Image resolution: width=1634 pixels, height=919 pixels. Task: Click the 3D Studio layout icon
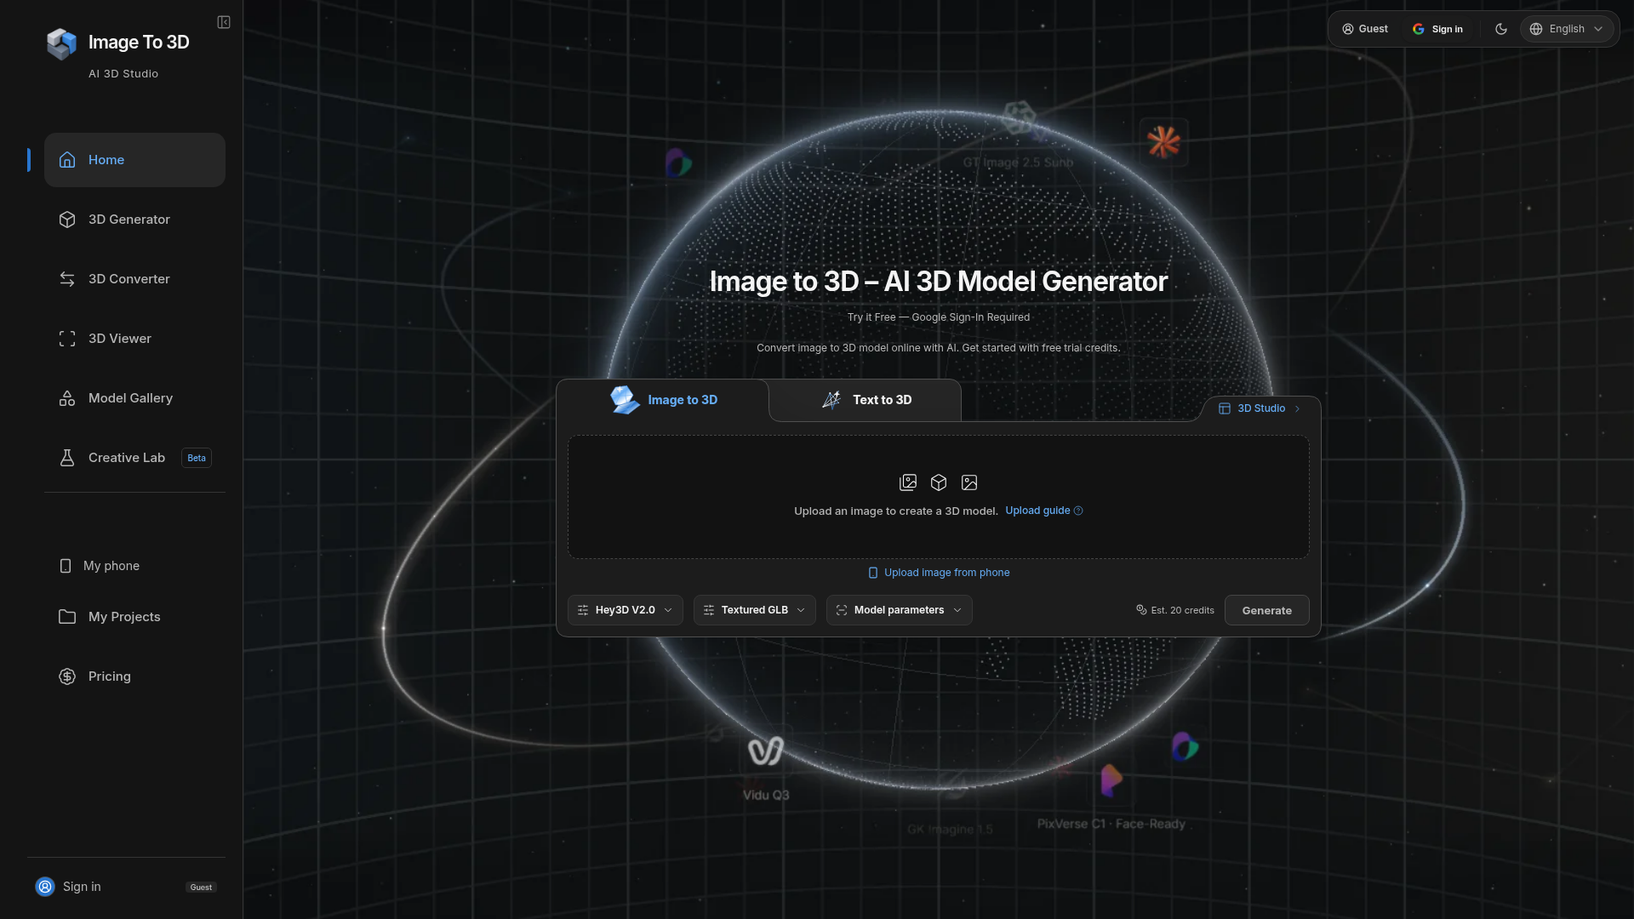(x=1225, y=408)
